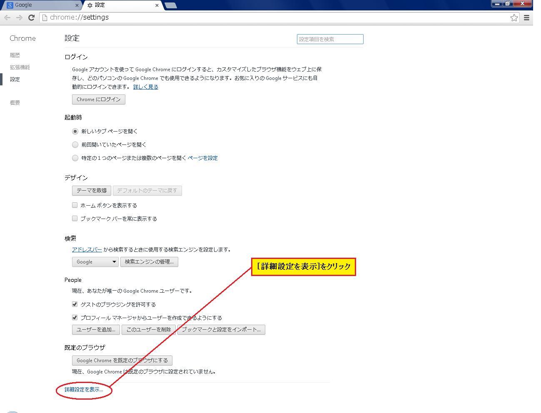Click the 既定のブラウザ section heading
Image resolution: width=541 pixels, height=413 pixels.
coord(85,348)
